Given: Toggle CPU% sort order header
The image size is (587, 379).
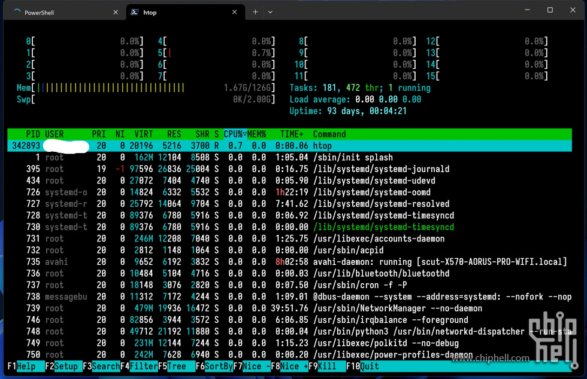Looking at the screenshot, I should (x=235, y=134).
